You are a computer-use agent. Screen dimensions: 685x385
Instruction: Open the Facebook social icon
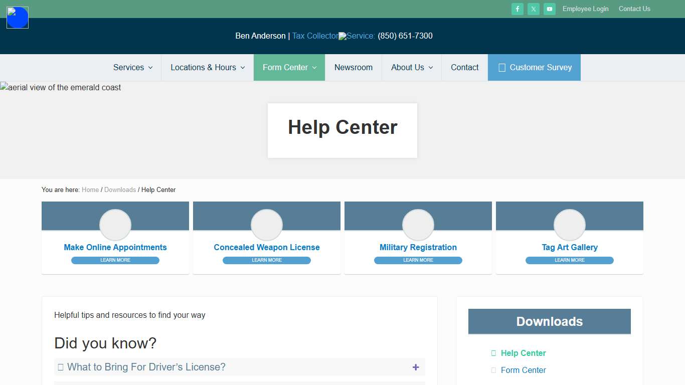(517, 9)
